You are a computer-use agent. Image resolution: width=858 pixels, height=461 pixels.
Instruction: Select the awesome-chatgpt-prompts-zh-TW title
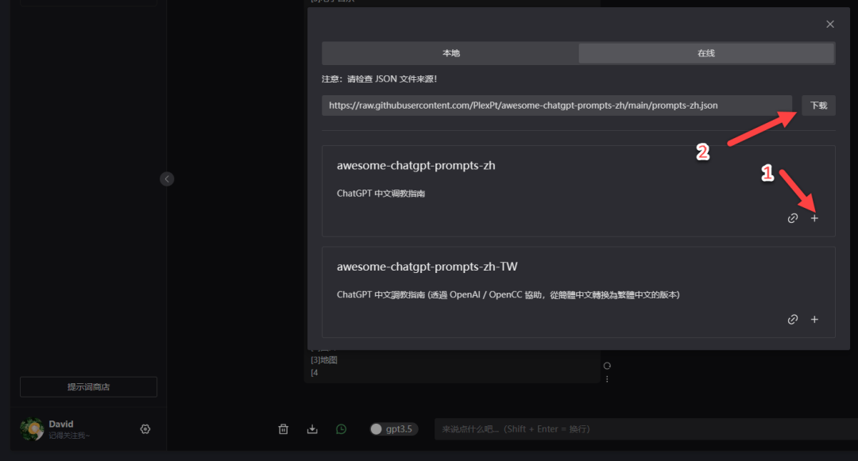click(x=427, y=267)
